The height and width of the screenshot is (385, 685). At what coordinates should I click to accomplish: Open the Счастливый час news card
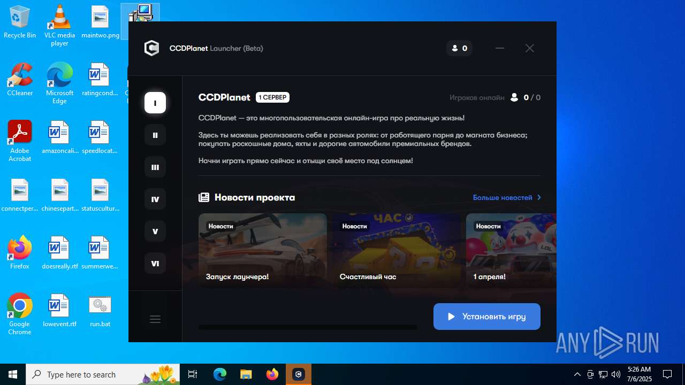coord(397,251)
